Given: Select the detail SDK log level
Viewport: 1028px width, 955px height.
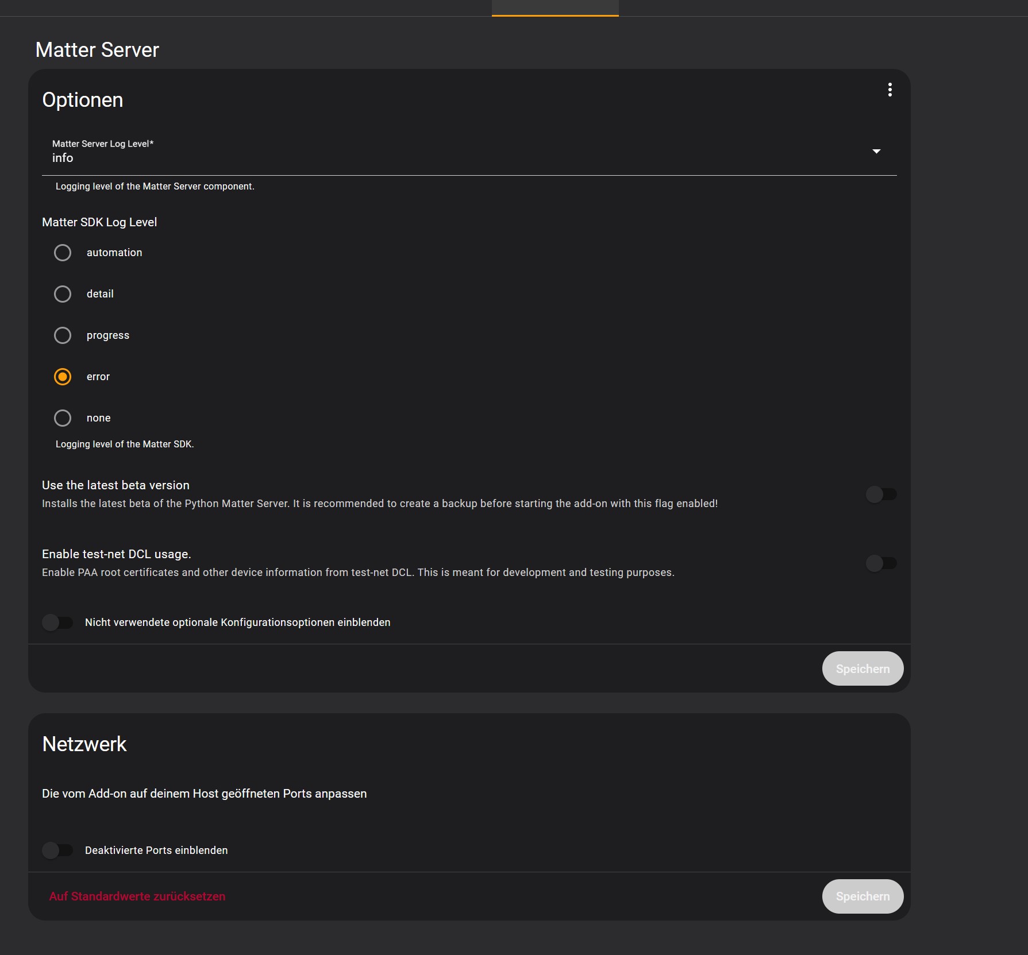Looking at the screenshot, I should (x=63, y=294).
